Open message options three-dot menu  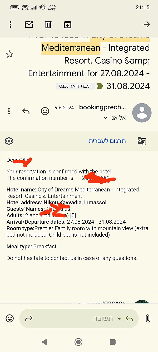9,111
